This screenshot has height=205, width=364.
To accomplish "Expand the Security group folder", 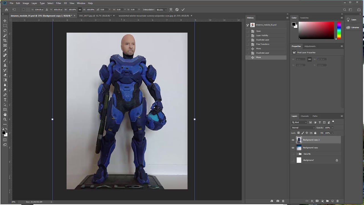I will click(297, 154).
